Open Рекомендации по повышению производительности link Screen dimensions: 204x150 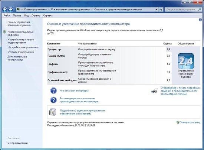[79, 100]
